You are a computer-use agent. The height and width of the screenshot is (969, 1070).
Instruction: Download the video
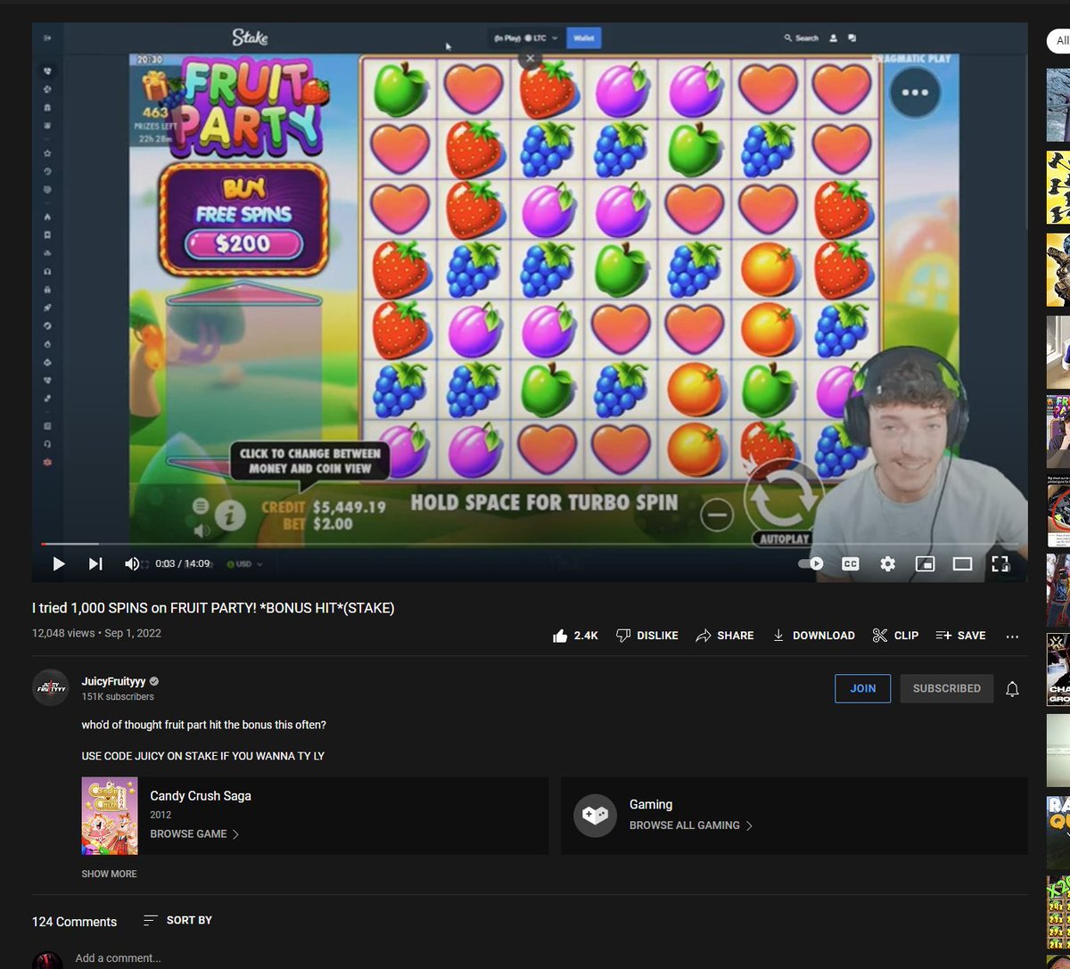tap(813, 636)
